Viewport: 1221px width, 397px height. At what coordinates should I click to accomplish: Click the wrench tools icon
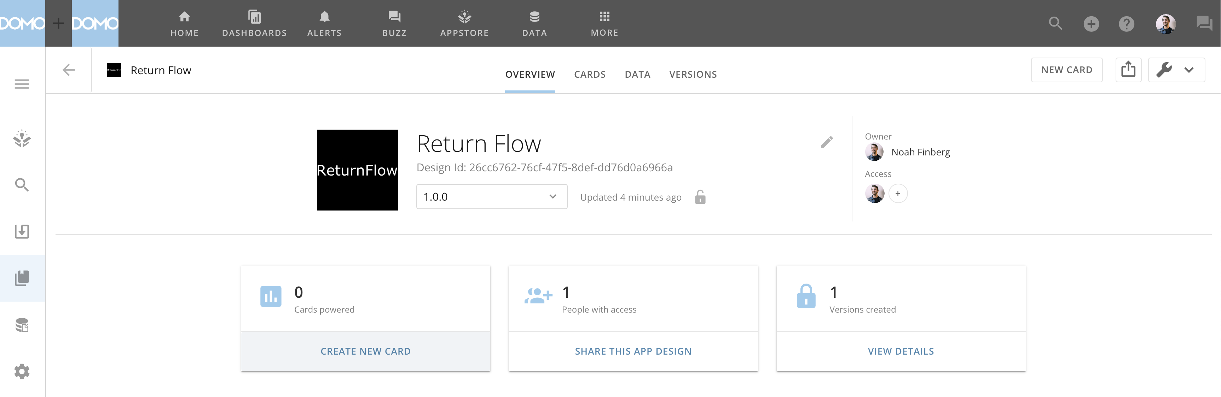(1164, 70)
